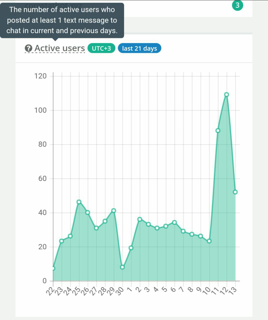
Task: Select the data point for day 30 dip
Action: pyautogui.click(x=122, y=267)
